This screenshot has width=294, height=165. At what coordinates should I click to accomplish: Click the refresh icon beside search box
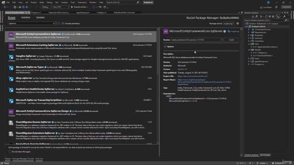tap(59, 23)
